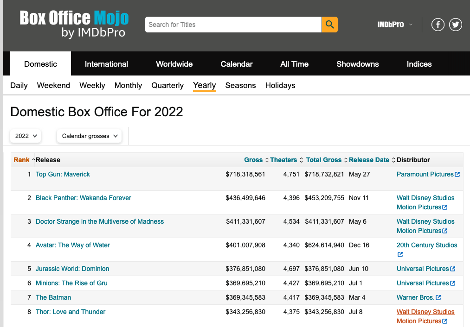Open the Avatar: The Way of Water link

coord(73,245)
